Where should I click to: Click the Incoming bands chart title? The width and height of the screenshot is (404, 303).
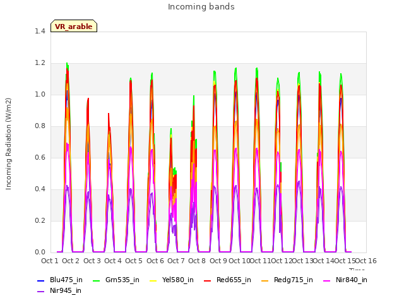click(x=201, y=7)
